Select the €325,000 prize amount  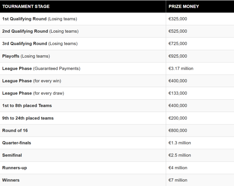[178, 19]
